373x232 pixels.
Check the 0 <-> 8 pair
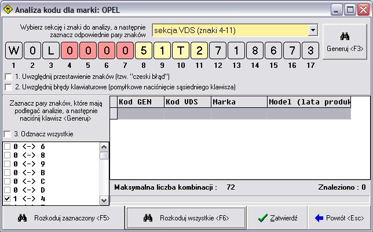coord(8,155)
